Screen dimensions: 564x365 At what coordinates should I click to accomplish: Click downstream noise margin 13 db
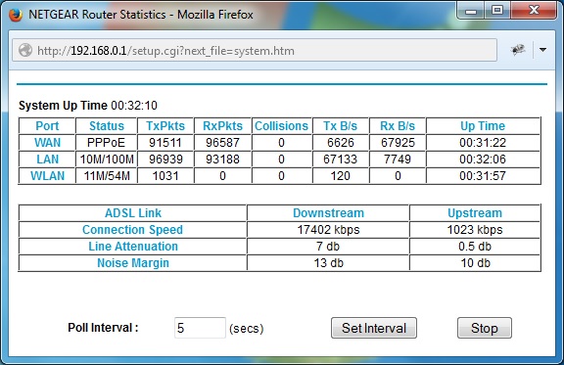[x=328, y=263]
